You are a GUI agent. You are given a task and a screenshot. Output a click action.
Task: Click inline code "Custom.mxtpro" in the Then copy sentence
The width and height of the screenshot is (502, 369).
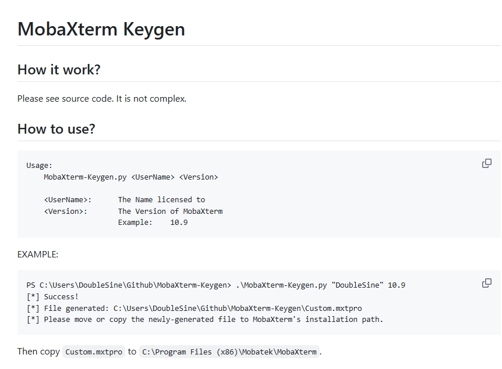click(94, 352)
